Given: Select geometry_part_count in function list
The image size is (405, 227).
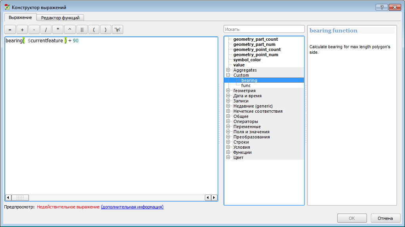Looking at the screenshot, I should click(x=256, y=39).
